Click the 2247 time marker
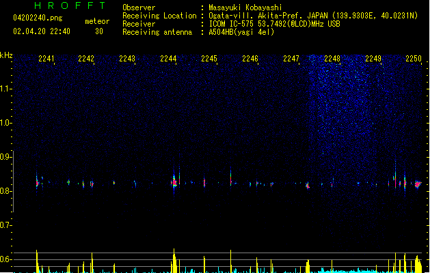 291,59
